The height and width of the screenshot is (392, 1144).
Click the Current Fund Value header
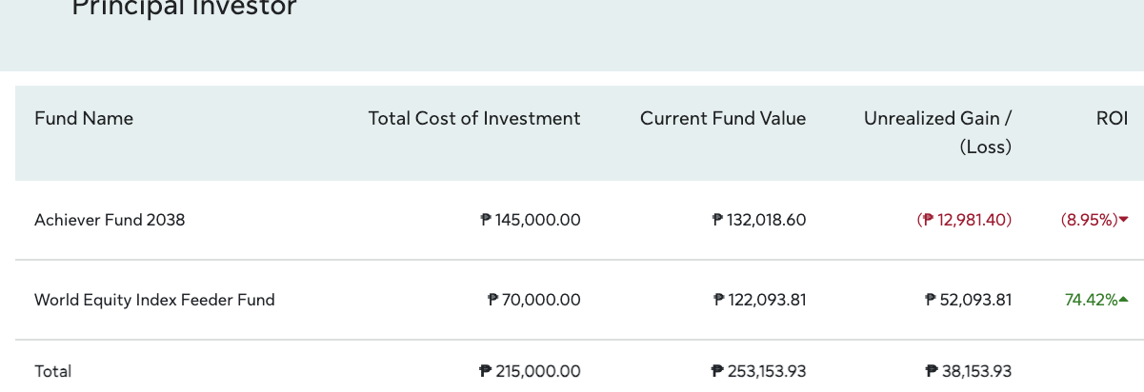tap(723, 119)
